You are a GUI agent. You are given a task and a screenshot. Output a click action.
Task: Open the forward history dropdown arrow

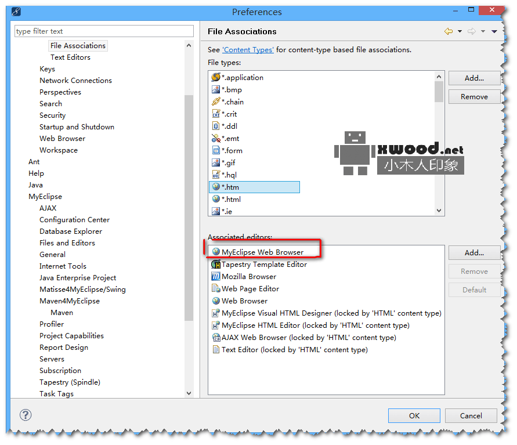[483, 32]
